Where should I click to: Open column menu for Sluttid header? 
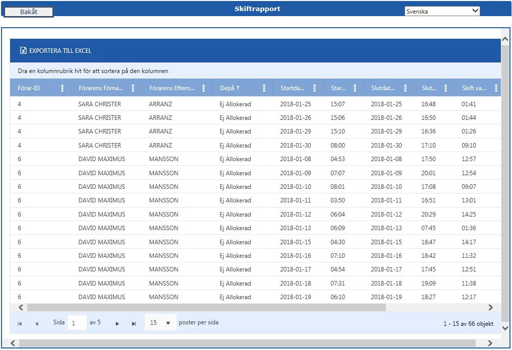tap(446, 88)
